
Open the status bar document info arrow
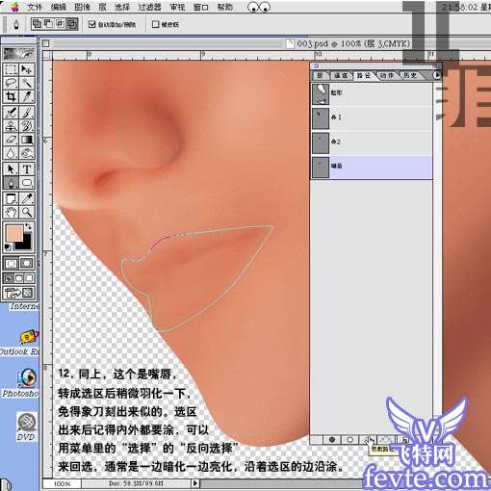194,483
